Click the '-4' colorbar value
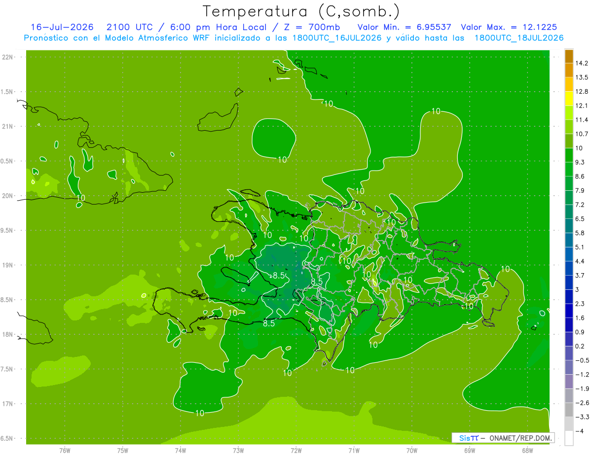Screen dimensions: 592x457 click(579, 431)
